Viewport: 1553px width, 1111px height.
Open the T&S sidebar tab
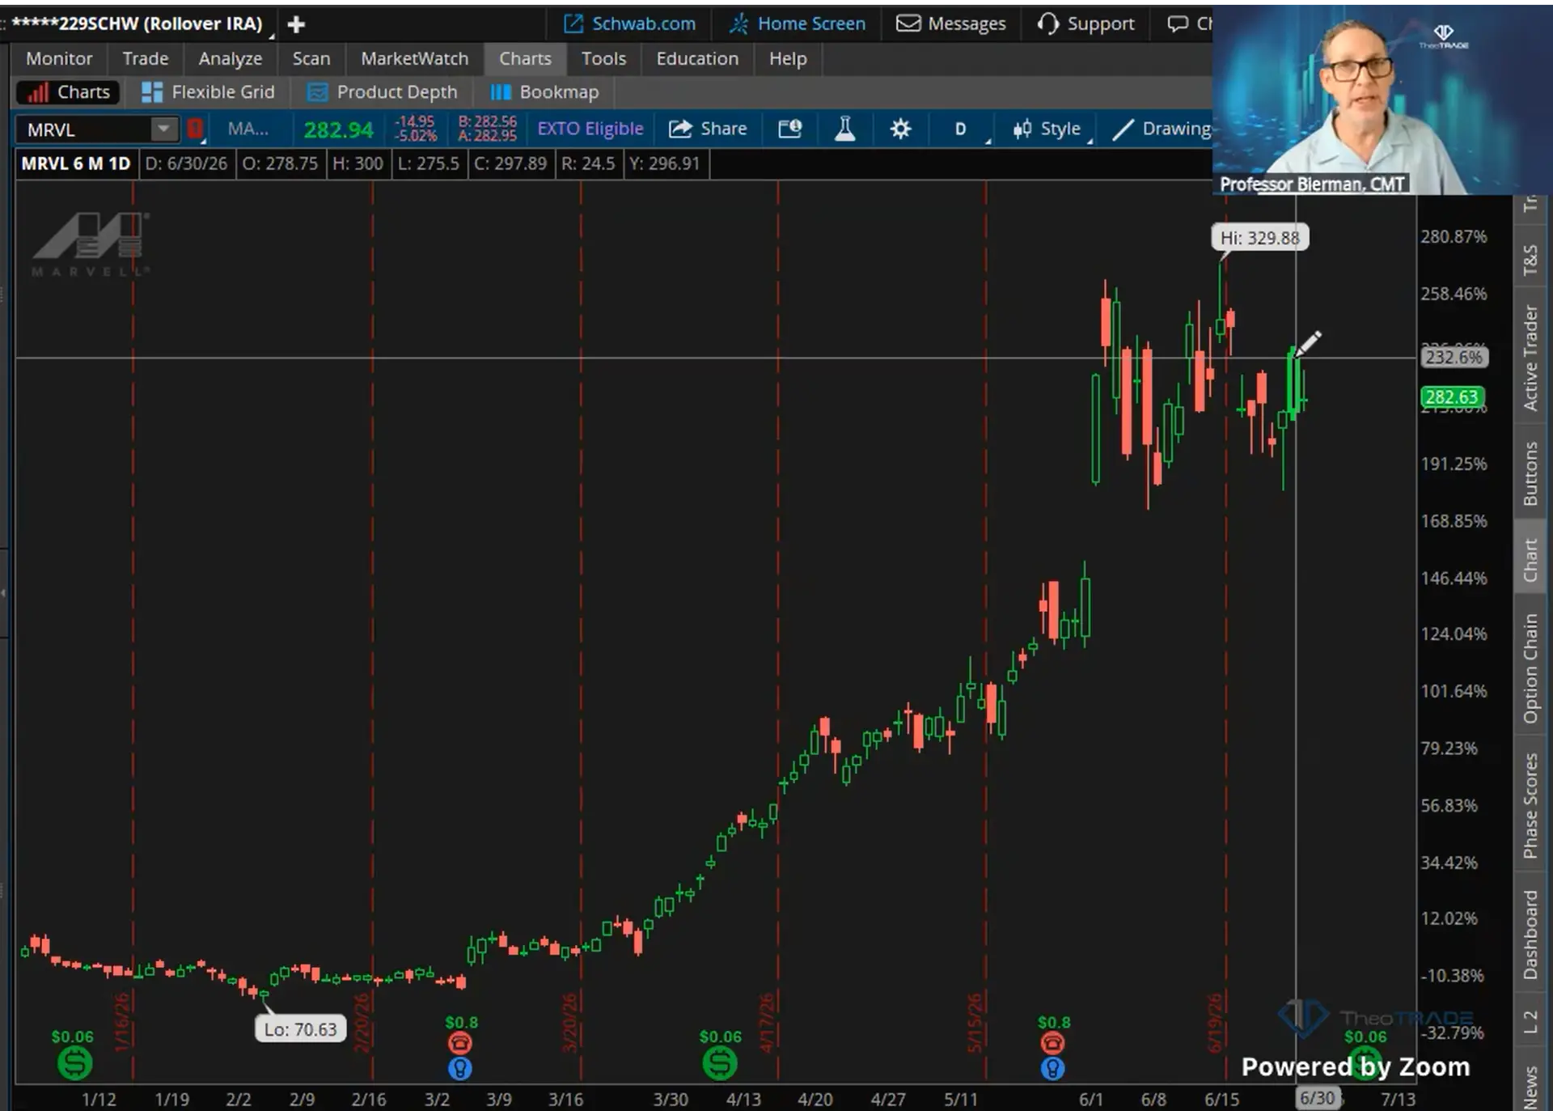(1530, 261)
